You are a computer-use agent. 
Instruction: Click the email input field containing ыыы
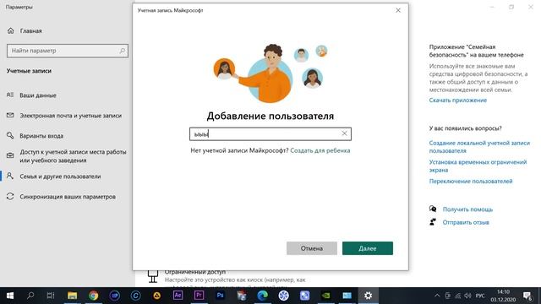pos(270,133)
